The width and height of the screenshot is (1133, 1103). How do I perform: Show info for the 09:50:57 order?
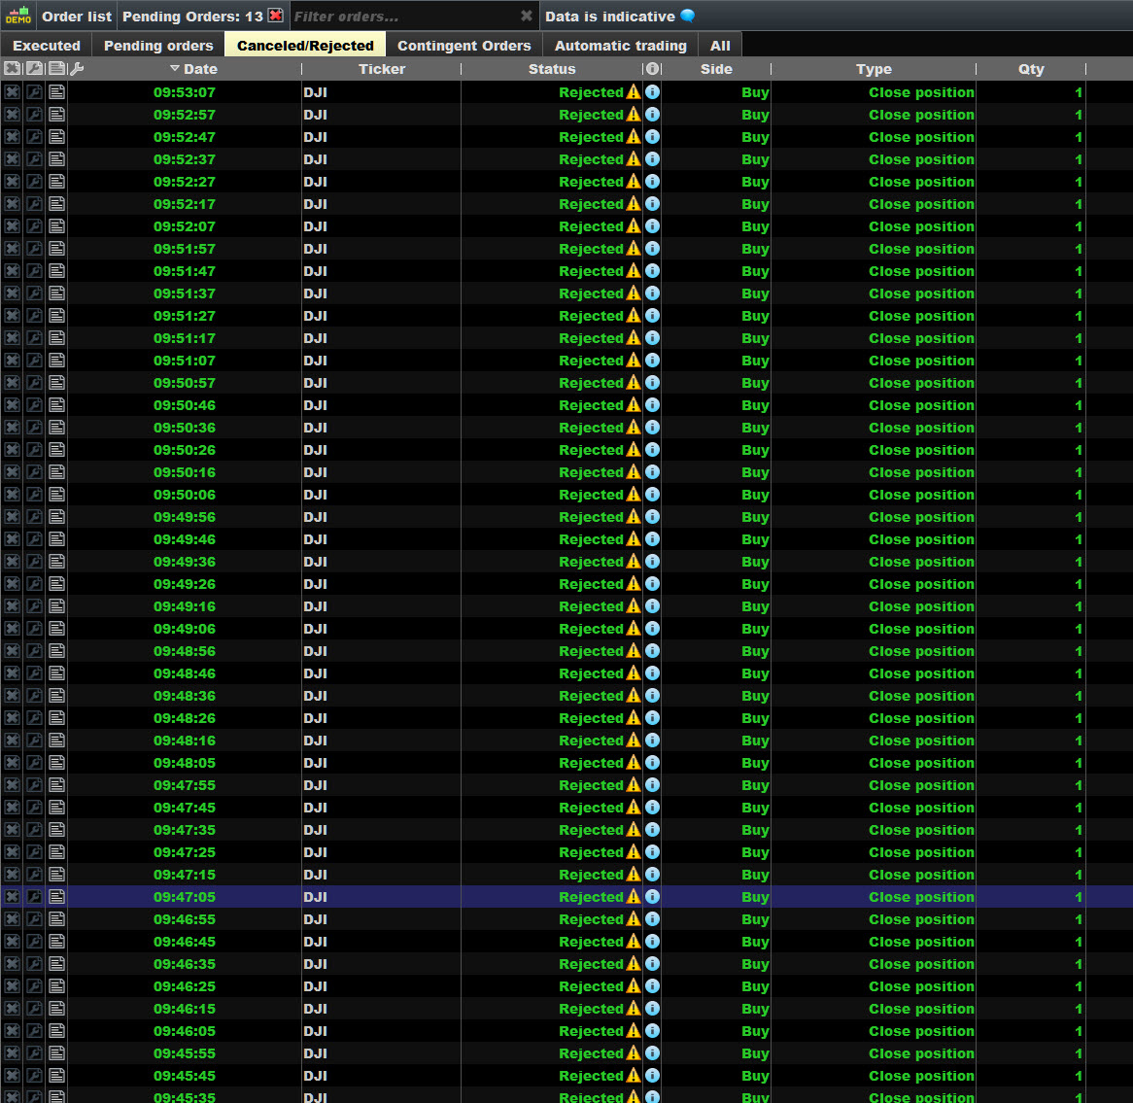[652, 382]
